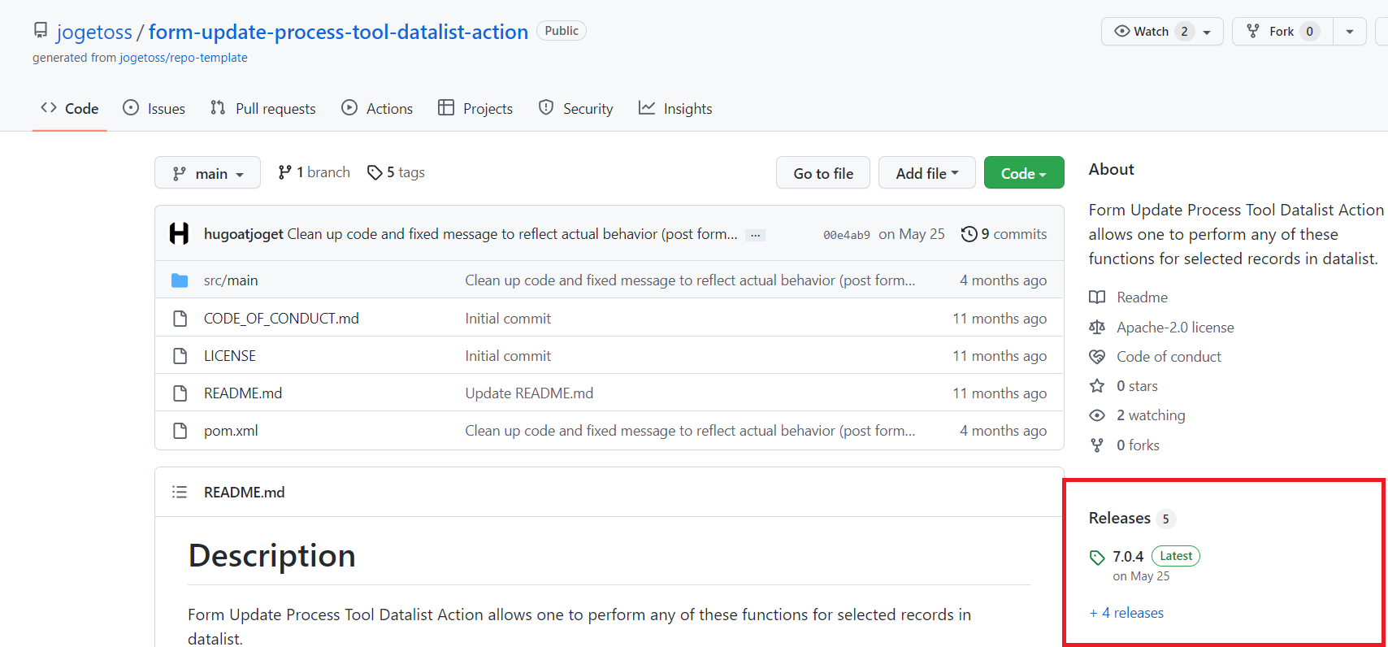This screenshot has width=1388, height=647.
Task: Open the pom.xml file
Action: pyautogui.click(x=231, y=431)
